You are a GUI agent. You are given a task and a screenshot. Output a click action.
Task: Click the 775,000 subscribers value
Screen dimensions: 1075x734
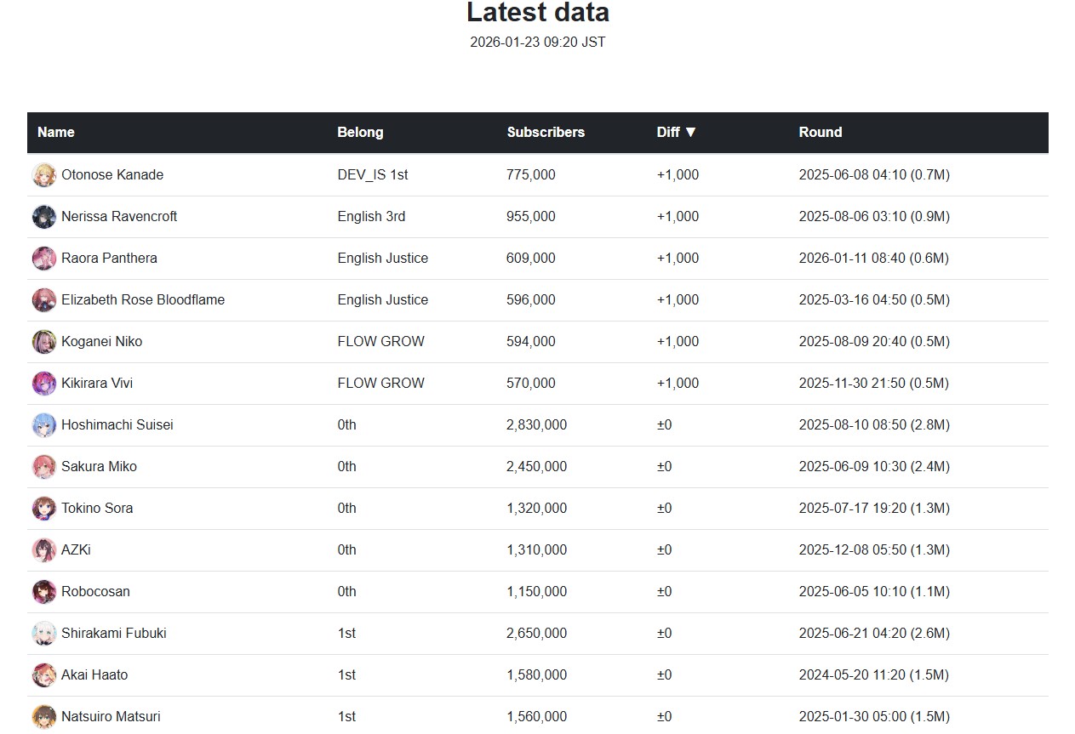(x=531, y=175)
